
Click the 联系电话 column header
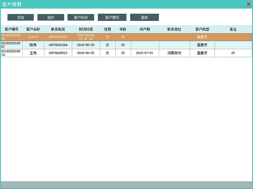(x=58, y=29)
